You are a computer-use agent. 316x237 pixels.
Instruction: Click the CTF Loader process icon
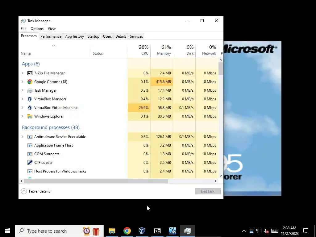30,163
